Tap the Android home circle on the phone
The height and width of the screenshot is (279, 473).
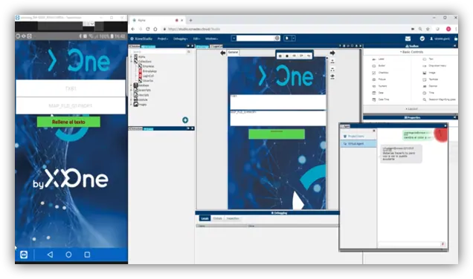click(68, 255)
